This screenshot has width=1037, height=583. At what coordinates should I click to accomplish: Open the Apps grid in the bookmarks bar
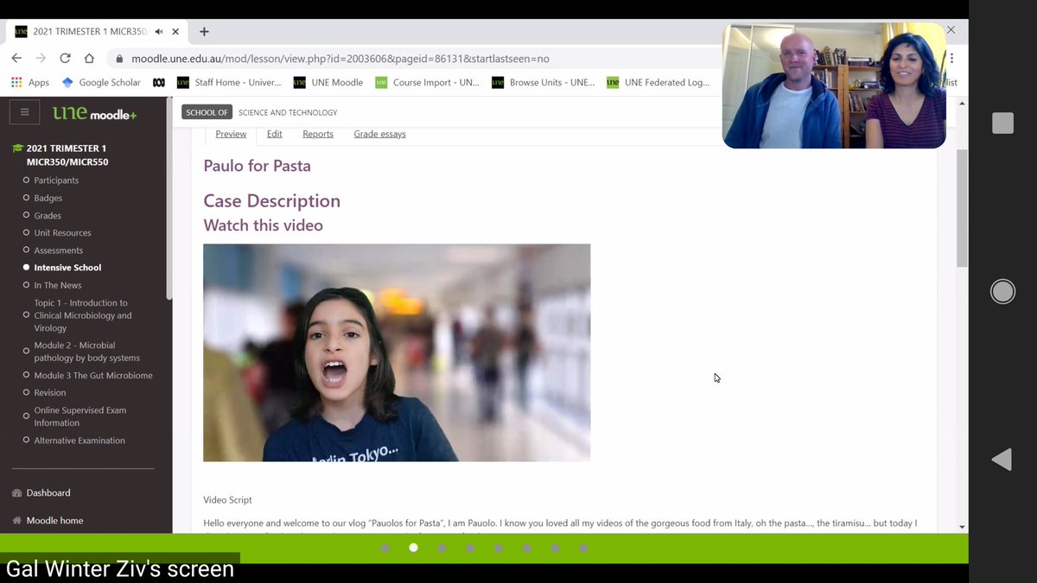(30, 83)
